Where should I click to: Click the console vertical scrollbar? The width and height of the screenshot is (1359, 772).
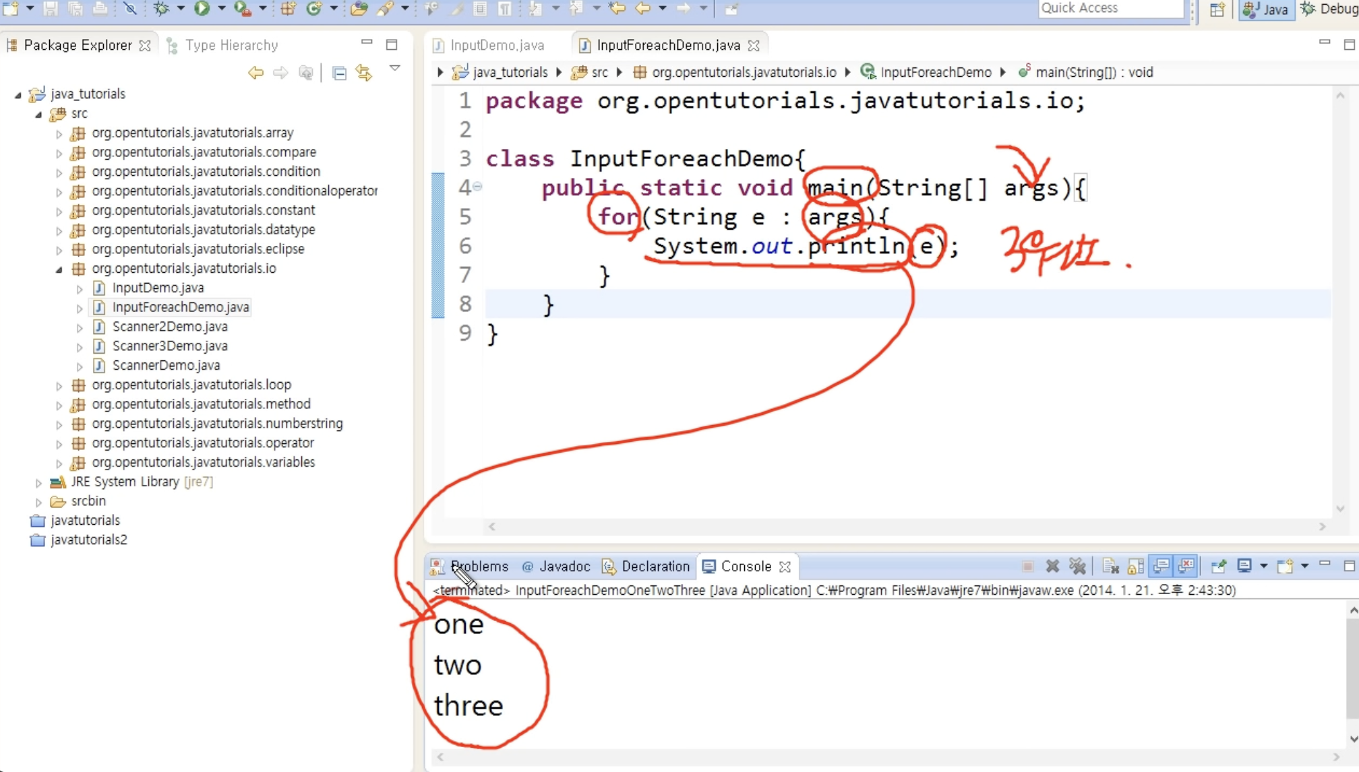(1352, 667)
